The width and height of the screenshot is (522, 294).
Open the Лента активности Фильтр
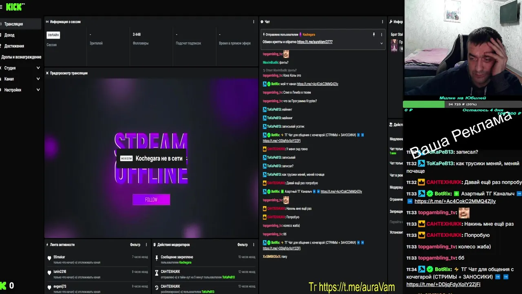point(135,245)
